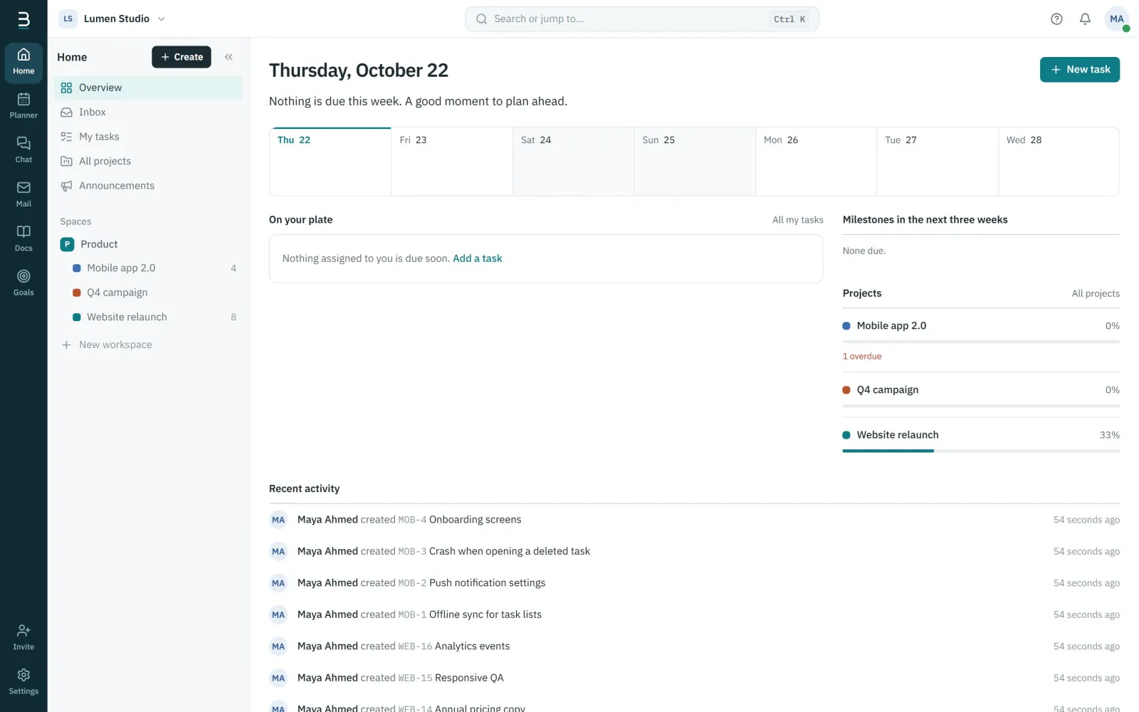
Task: Open Mobile app 2.0 in Projects panel
Action: (x=891, y=326)
